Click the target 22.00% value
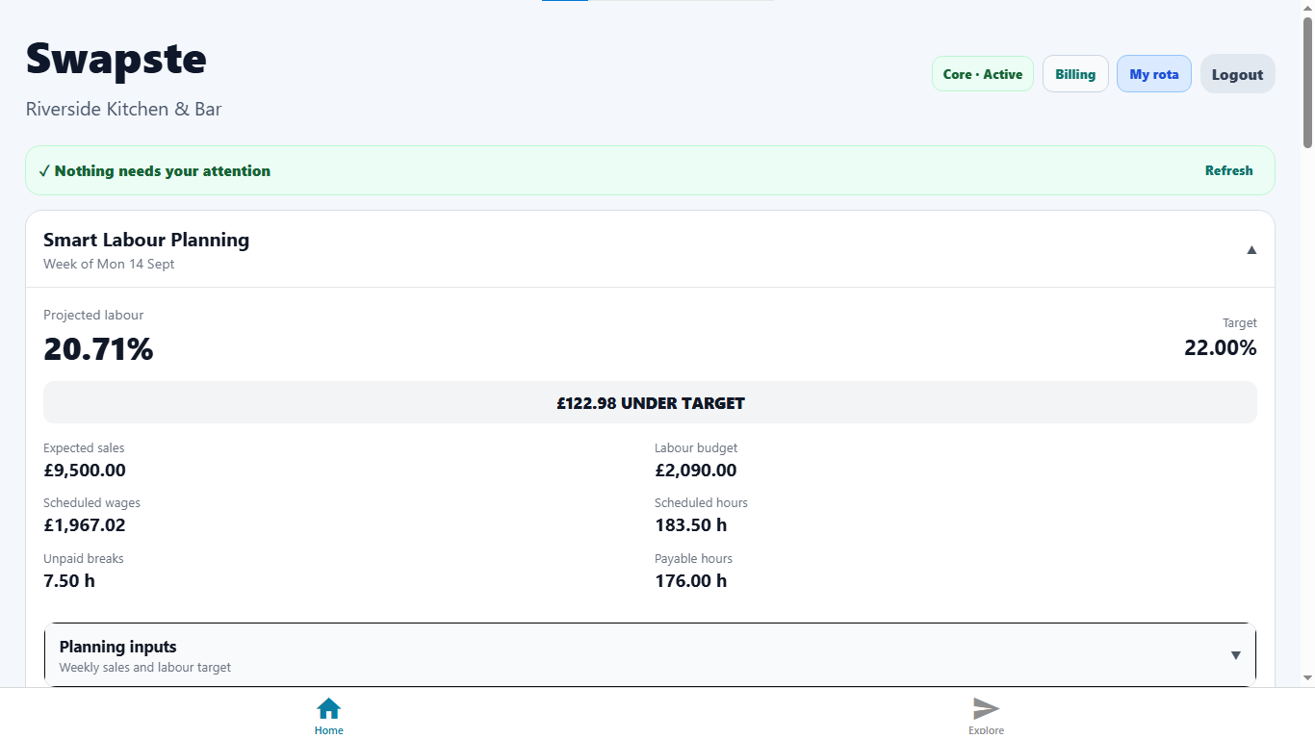The width and height of the screenshot is (1315, 739). (1220, 347)
